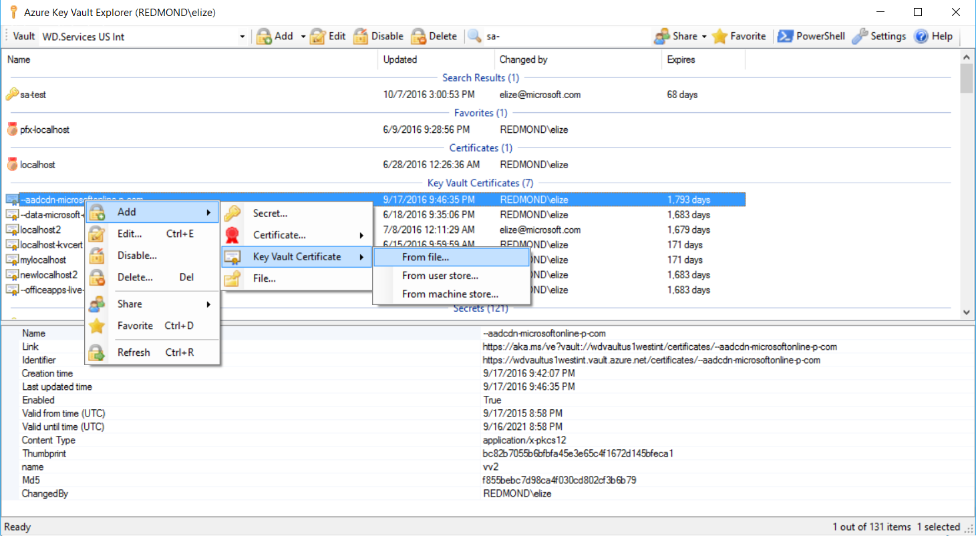Open Settings from the toolbar
Screen dimensions: 976x536
click(x=879, y=36)
